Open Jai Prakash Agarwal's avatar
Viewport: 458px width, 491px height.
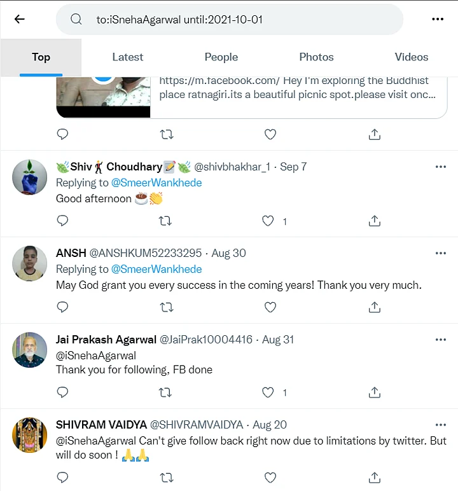30,349
